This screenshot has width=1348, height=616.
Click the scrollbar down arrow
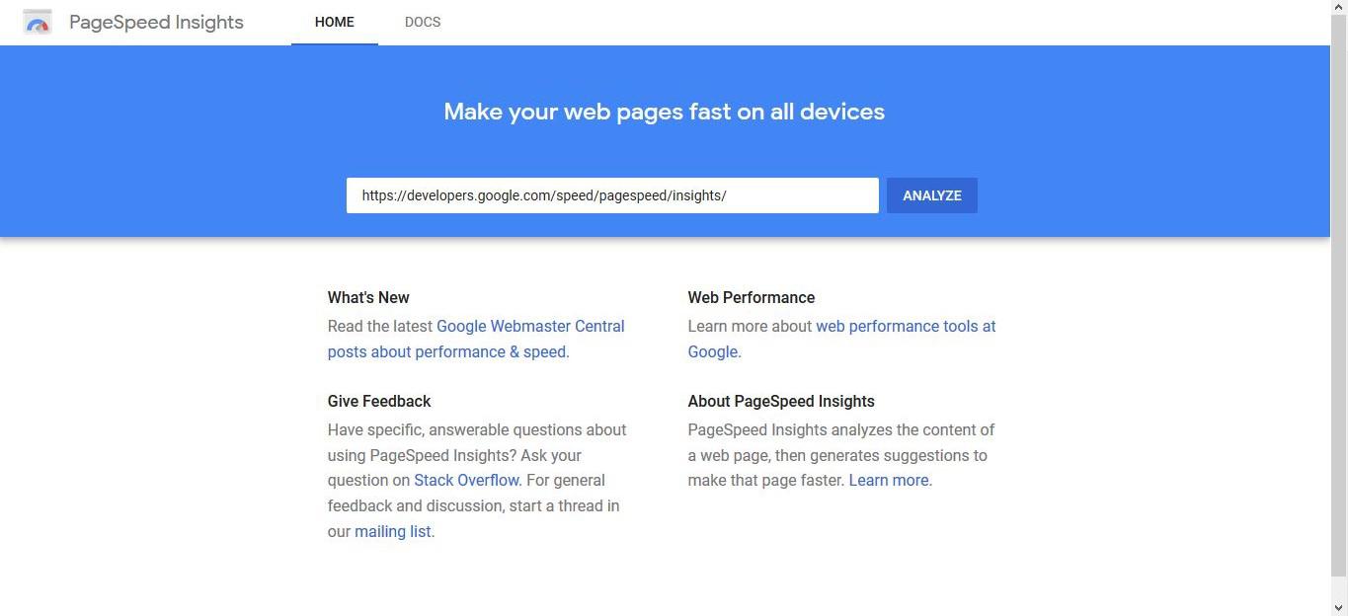point(1339,608)
